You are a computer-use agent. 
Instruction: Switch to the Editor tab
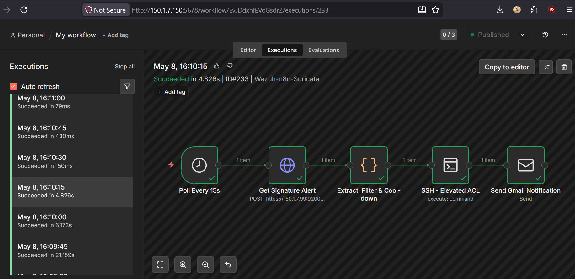point(248,50)
